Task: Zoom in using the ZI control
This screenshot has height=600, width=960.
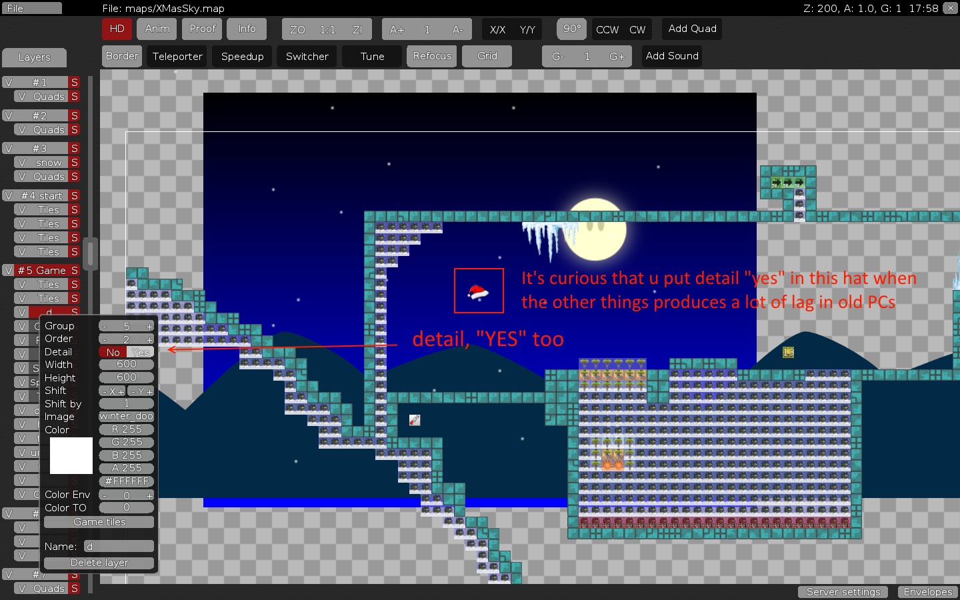Action: 357,29
